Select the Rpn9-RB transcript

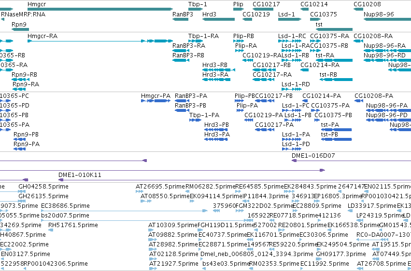coord(20,80)
